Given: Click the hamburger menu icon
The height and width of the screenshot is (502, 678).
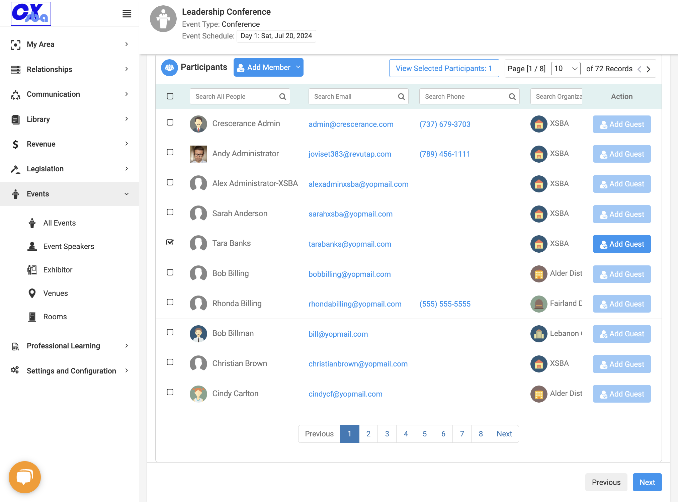Looking at the screenshot, I should click(127, 14).
